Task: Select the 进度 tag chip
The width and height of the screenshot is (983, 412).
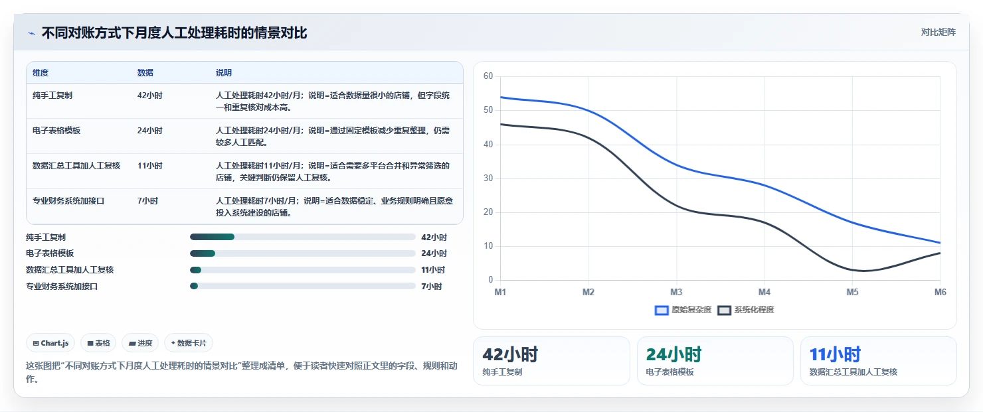Action: [x=140, y=343]
